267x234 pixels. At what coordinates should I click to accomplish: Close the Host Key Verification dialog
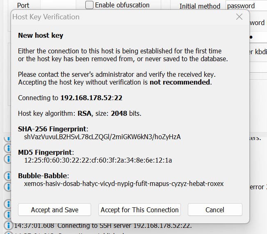tap(240, 17)
